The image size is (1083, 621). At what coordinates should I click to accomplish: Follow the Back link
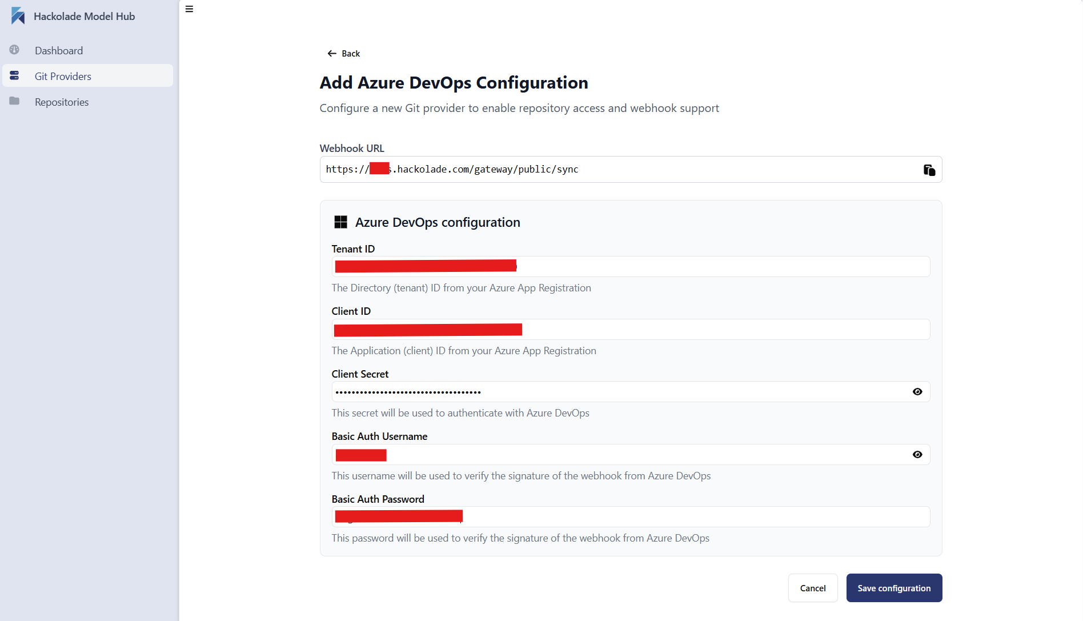[x=350, y=53]
